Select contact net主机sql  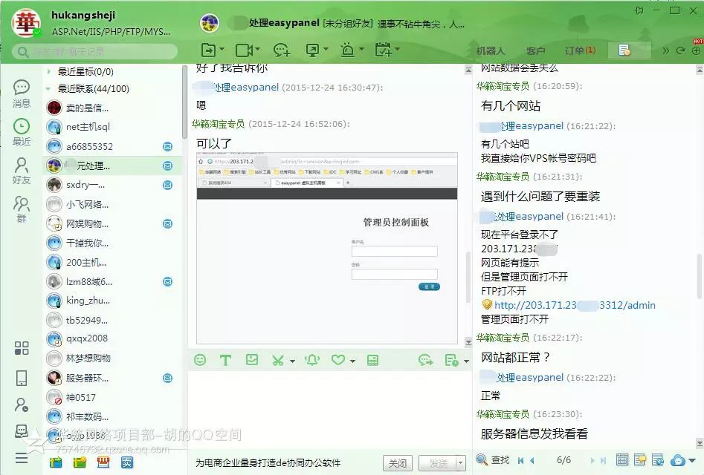[112, 127]
